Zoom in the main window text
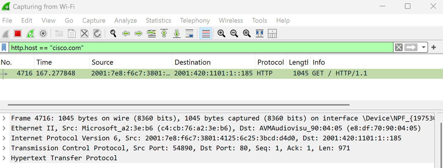 (221, 34)
